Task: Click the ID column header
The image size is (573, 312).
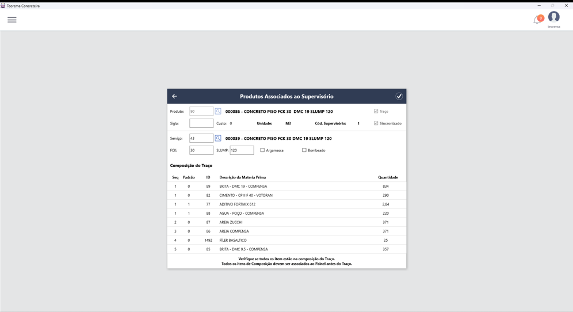Action: pos(208,177)
